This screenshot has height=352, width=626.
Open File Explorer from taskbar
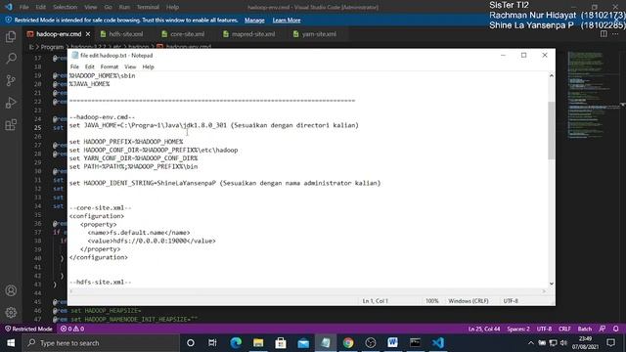258,343
